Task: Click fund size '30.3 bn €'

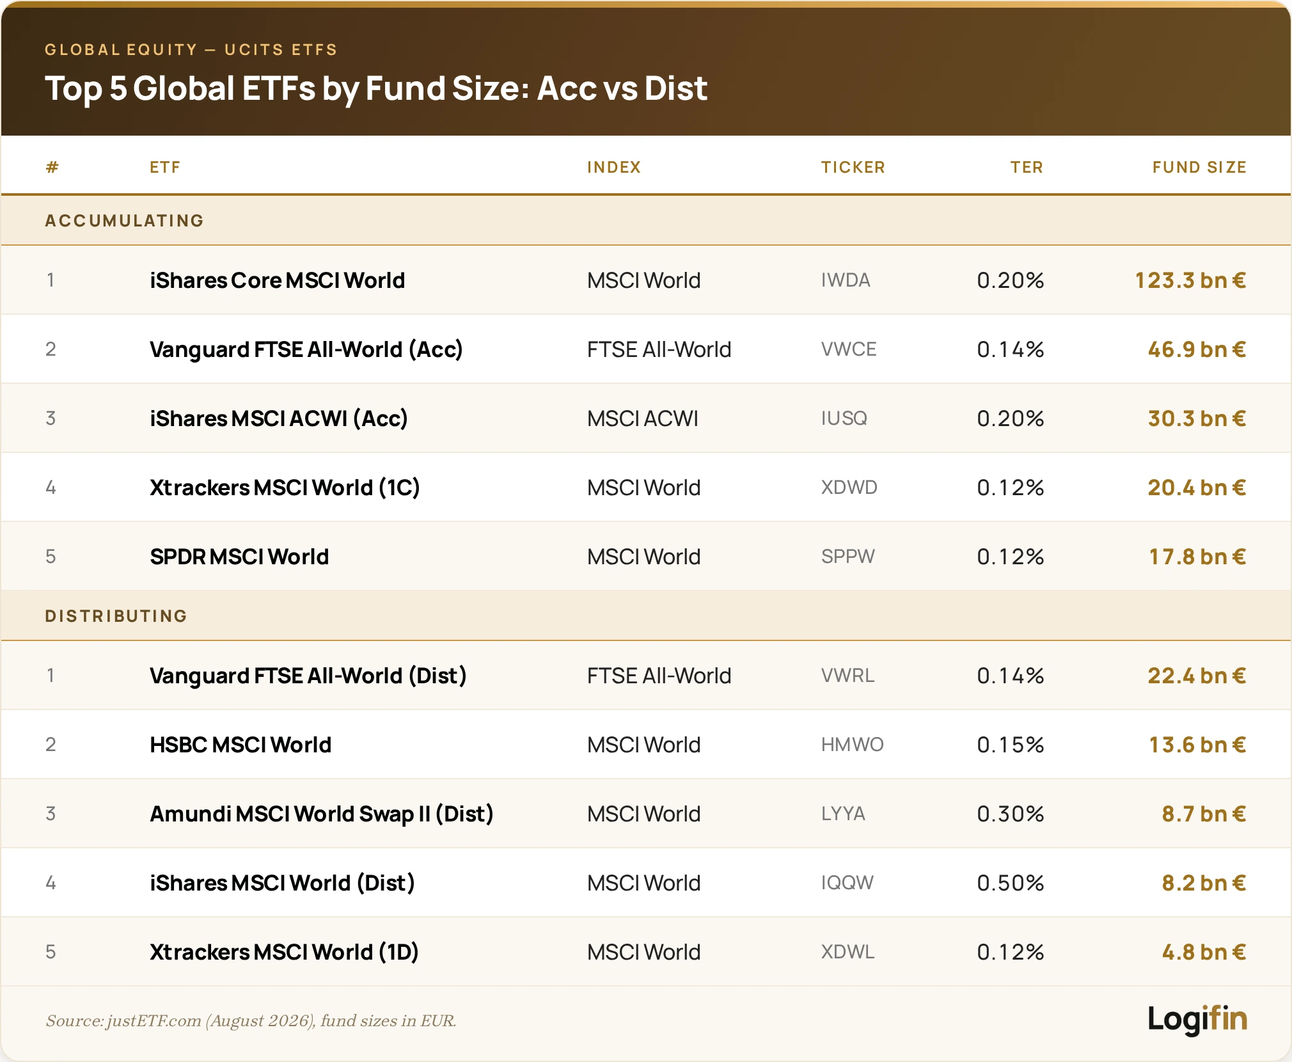Action: (1197, 418)
